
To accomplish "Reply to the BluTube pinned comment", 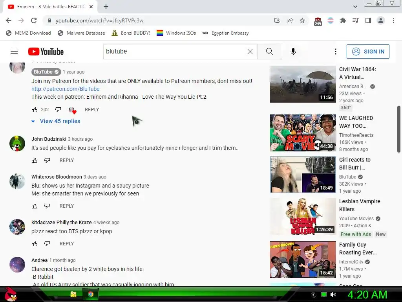I will (92, 110).
